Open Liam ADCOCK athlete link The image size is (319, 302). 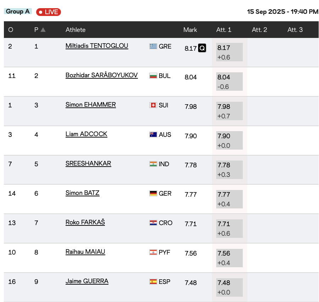point(86,134)
